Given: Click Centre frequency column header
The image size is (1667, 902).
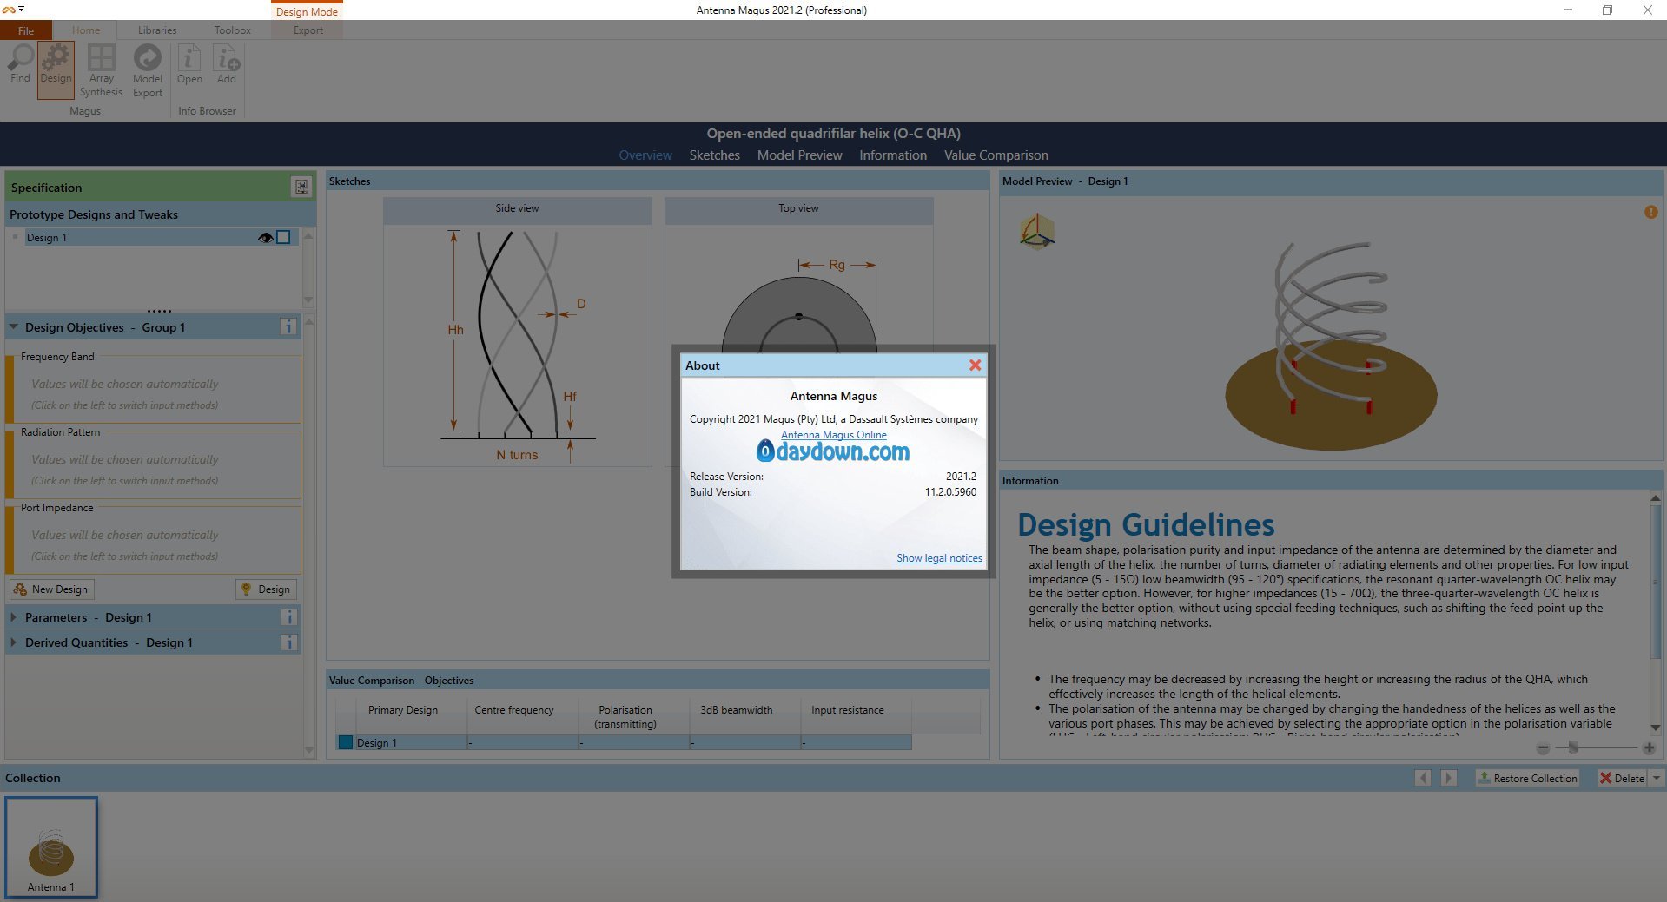Looking at the screenshot, I should coord(522,715).
